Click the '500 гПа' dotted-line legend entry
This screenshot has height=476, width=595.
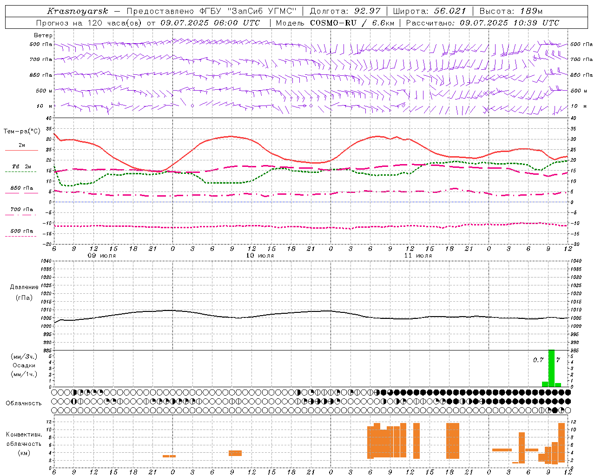tap(22, 231)
